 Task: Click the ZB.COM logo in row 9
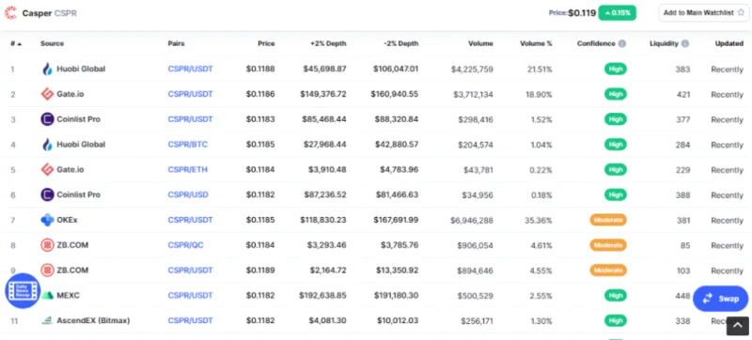coord(47,270)
